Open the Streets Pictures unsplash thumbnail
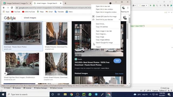The height and width of the screenshot is (97, 173). (x=57, y=33)
